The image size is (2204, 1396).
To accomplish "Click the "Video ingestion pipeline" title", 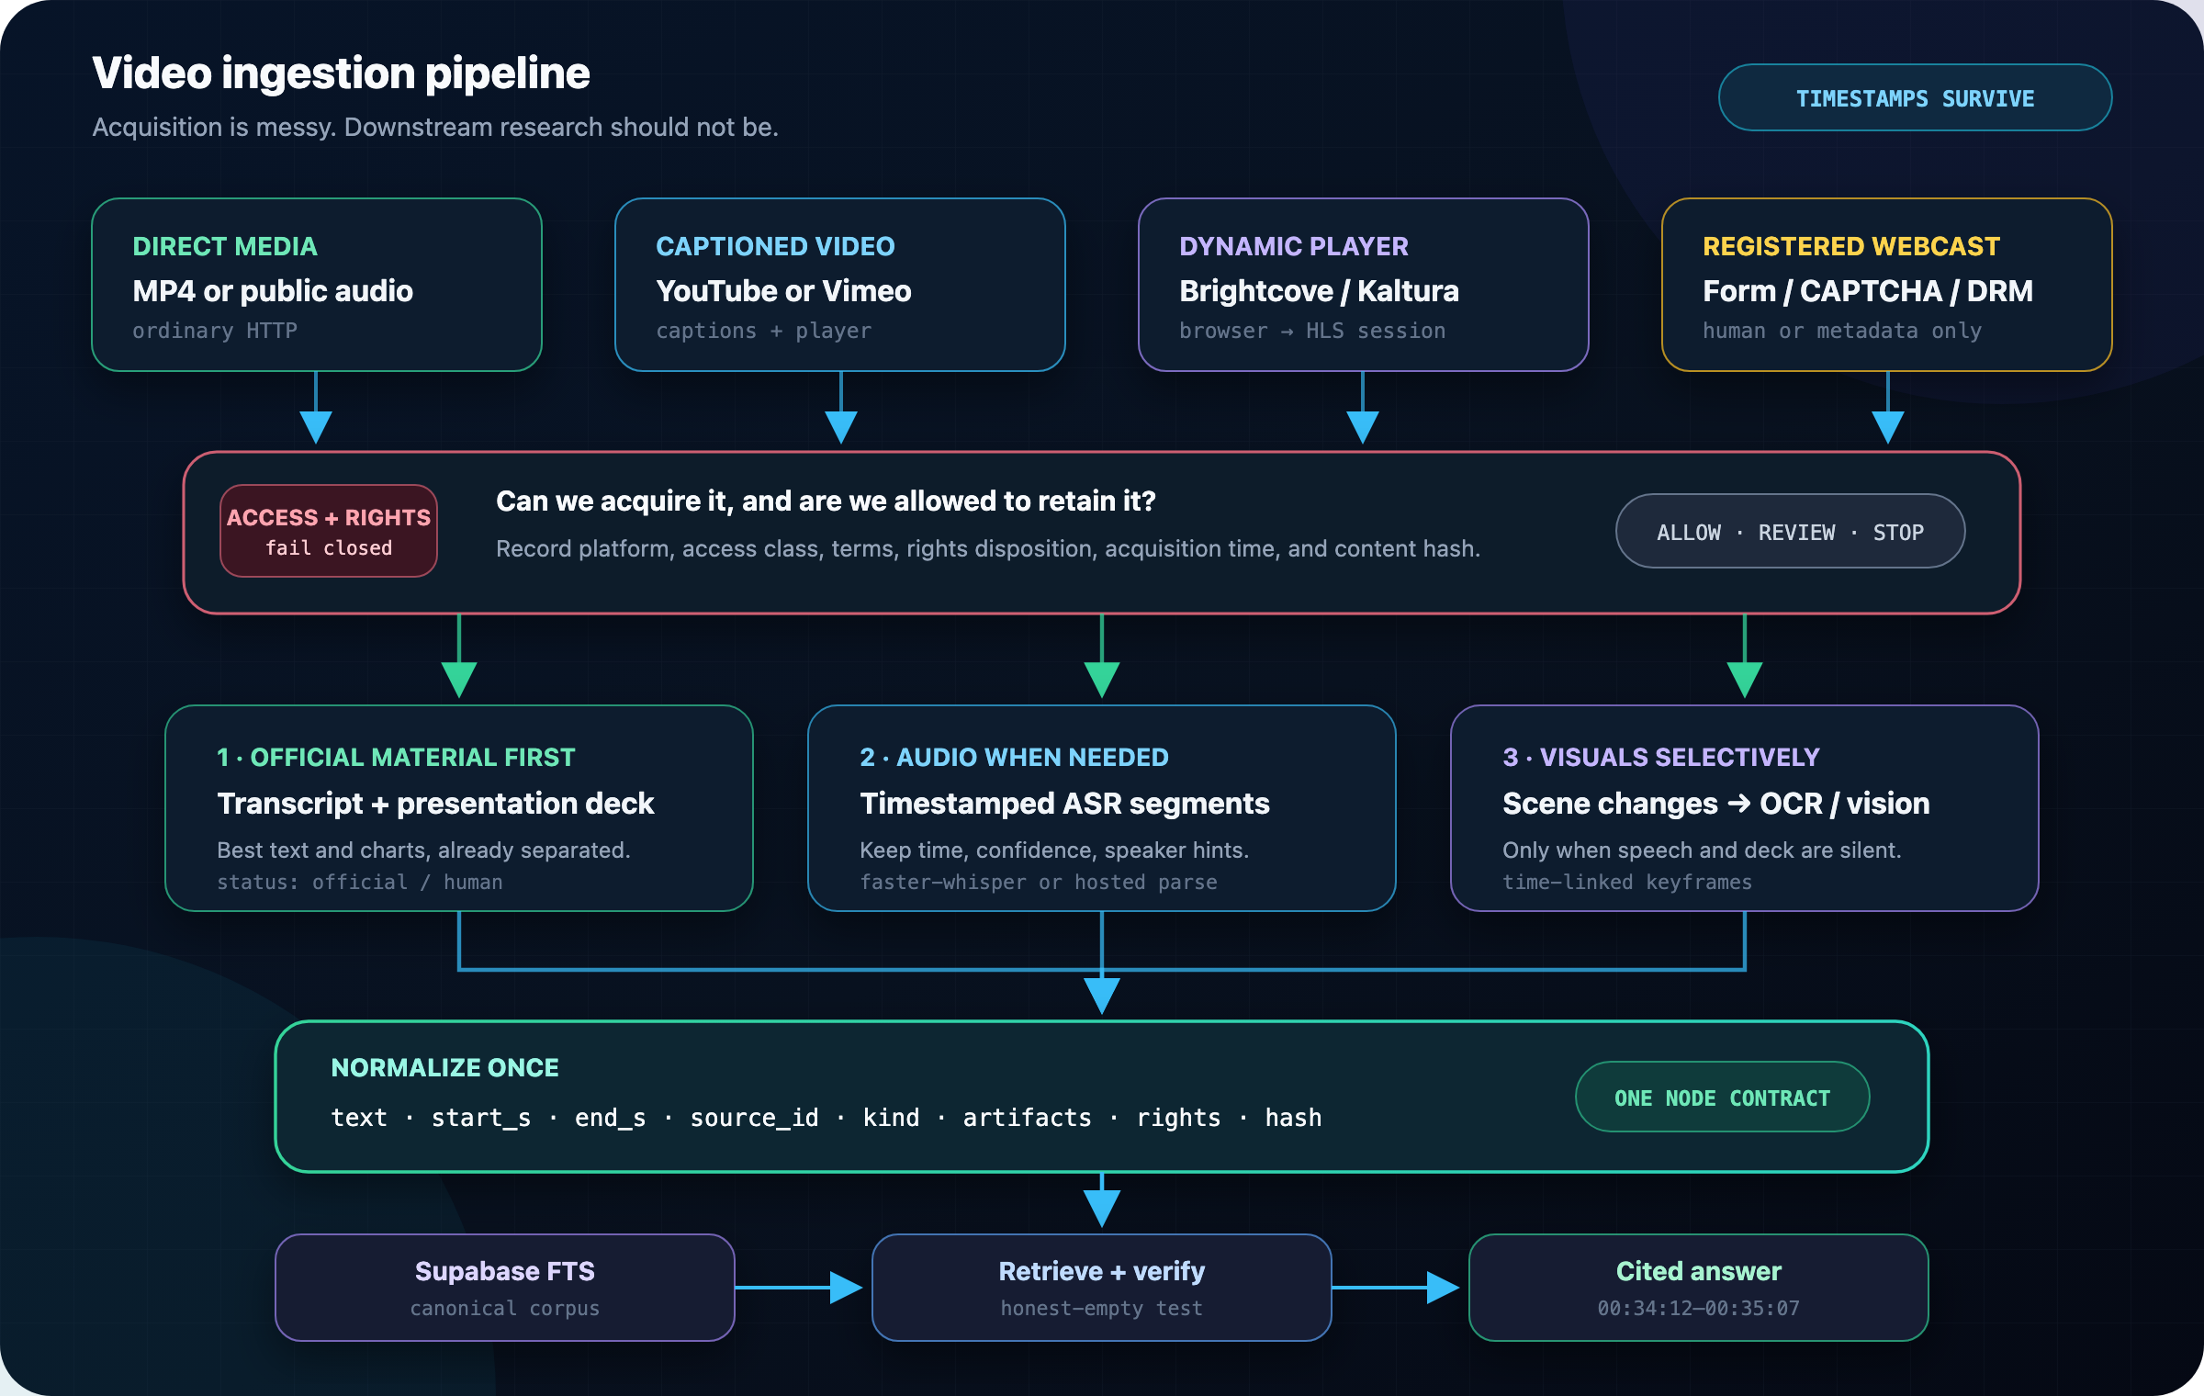I will [x=341, y=73].
